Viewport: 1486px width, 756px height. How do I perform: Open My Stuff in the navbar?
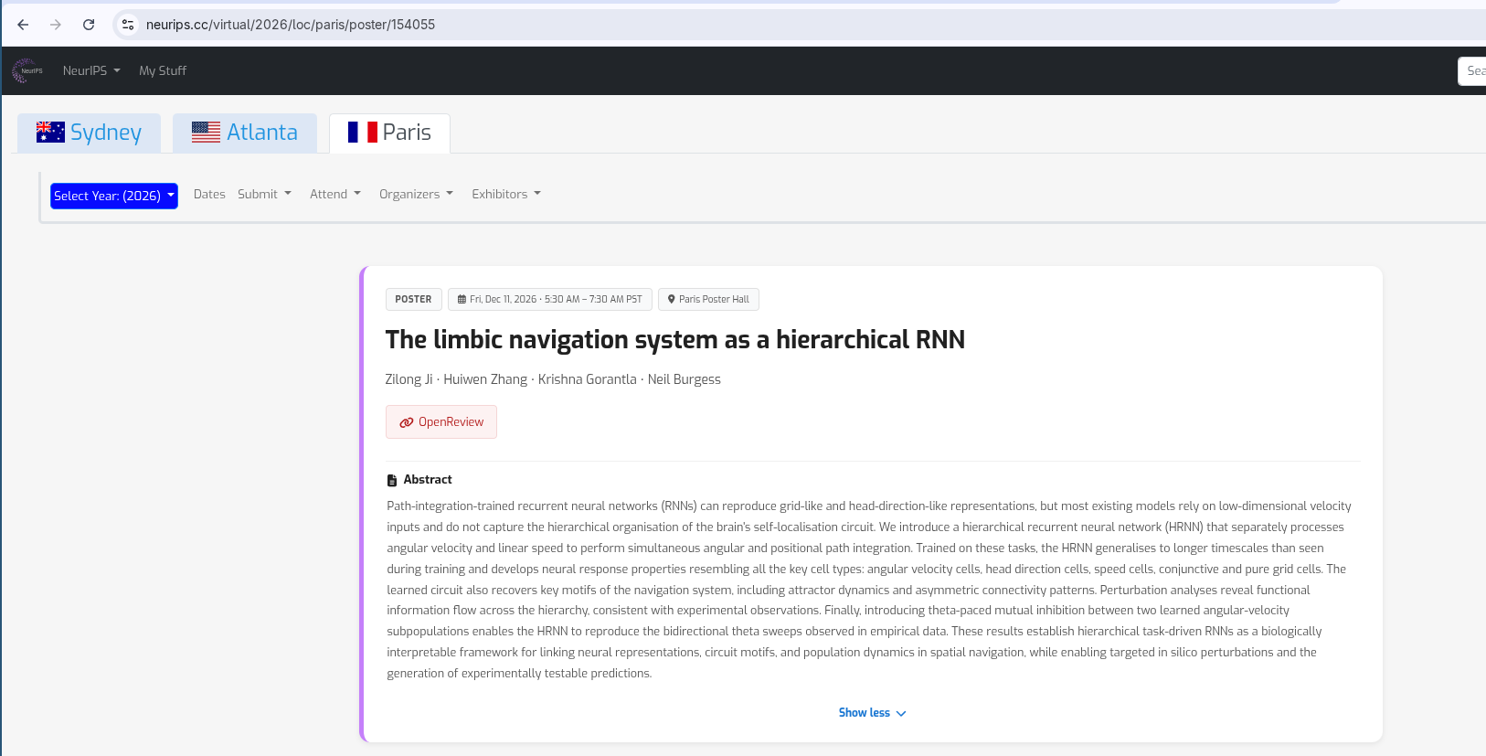(163, 70)
